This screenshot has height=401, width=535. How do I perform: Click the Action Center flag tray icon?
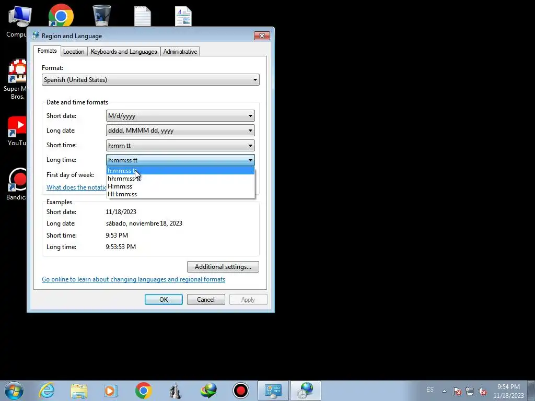(457, 391)
